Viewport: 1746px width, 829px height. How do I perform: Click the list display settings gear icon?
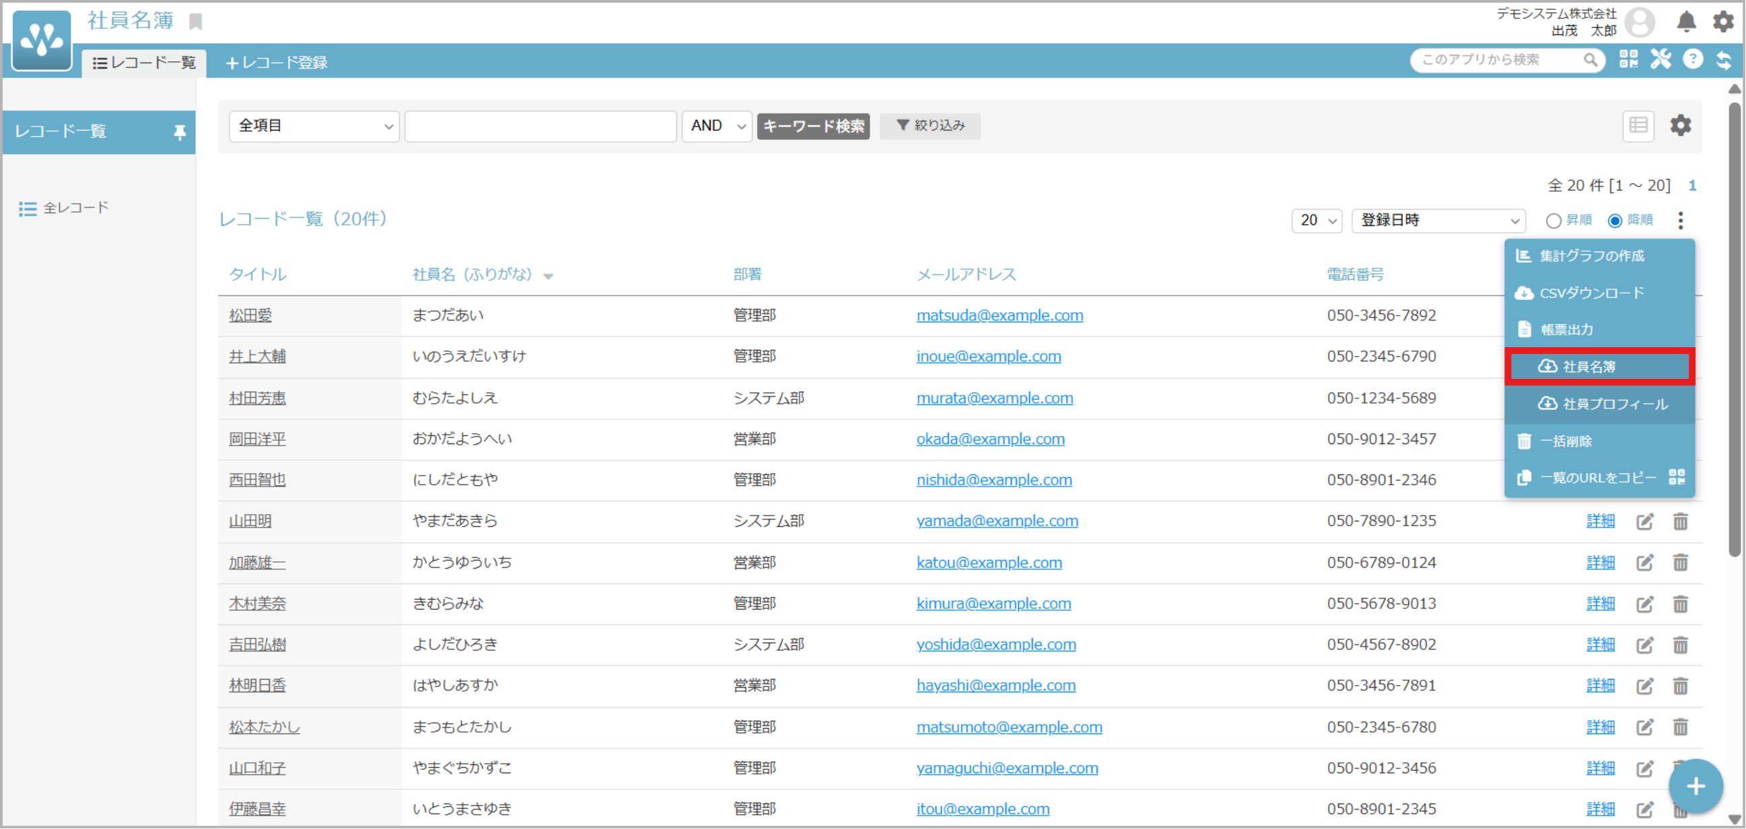click(1680, 125)
